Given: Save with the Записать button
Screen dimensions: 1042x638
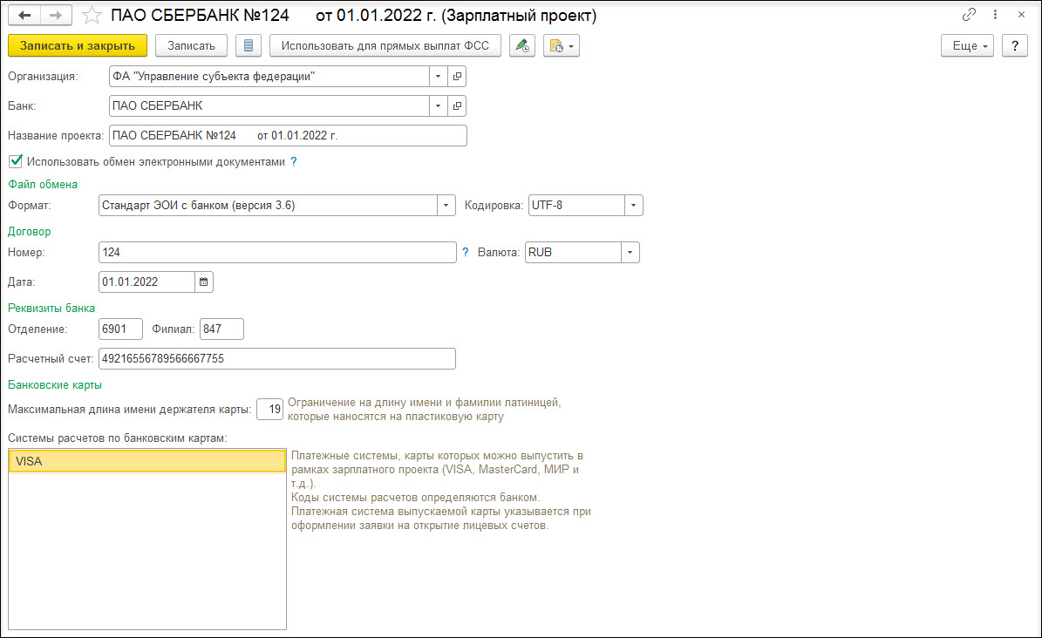Looking at the screenshot, I should (191, 46).
